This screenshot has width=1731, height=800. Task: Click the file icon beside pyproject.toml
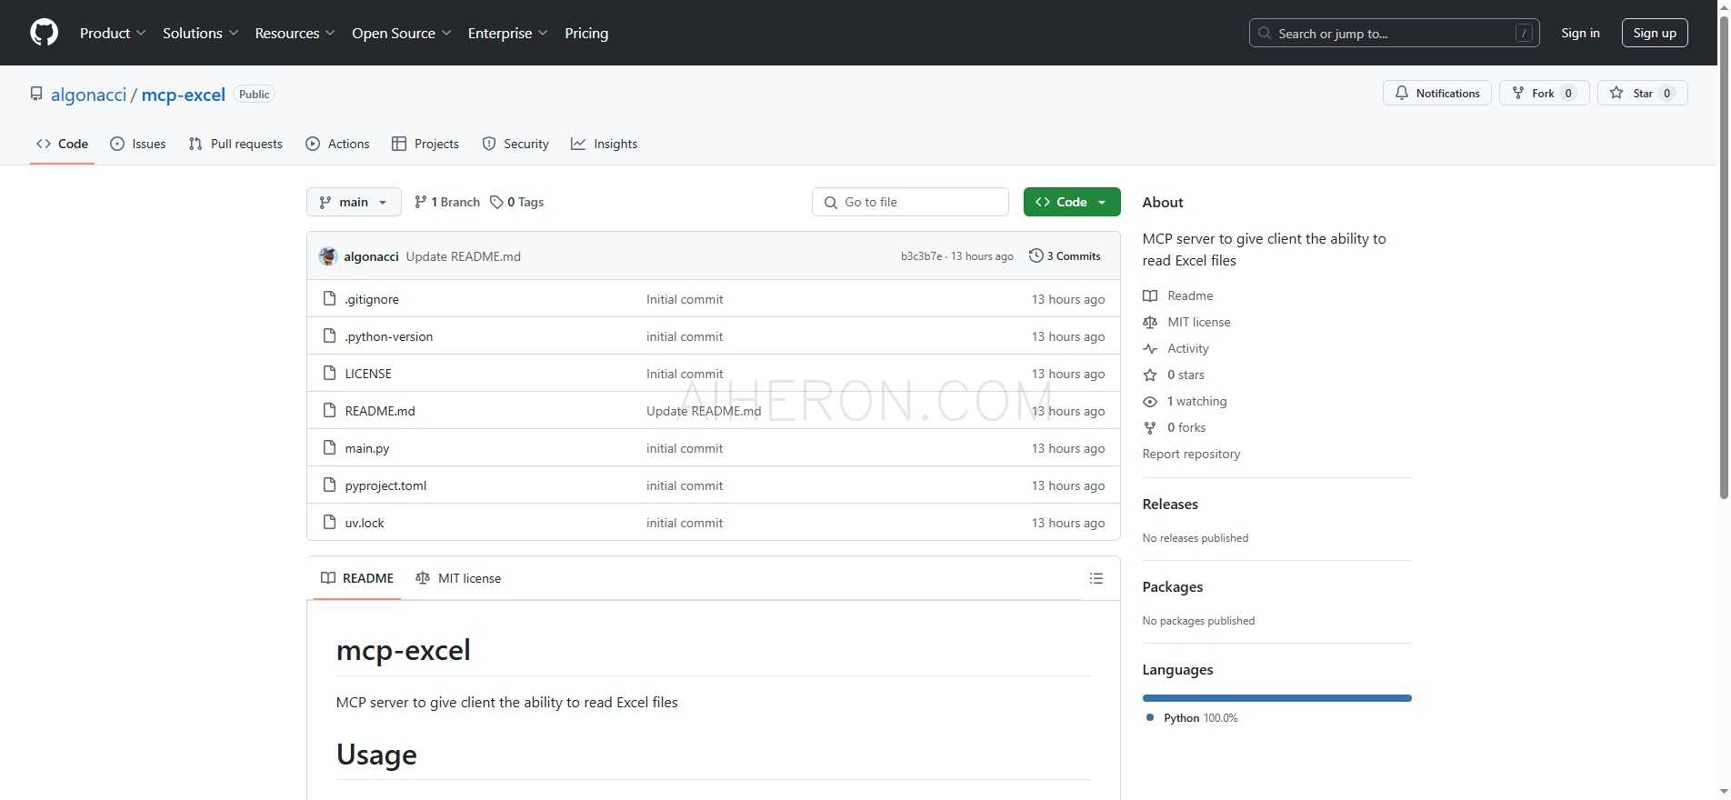pos(330,485)
